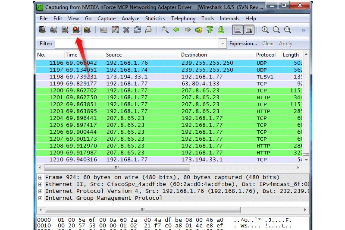Show hidden toolbar items via chevron

(303, 30)
